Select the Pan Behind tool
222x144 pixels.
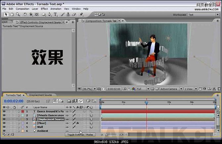(x=37, y=14)
